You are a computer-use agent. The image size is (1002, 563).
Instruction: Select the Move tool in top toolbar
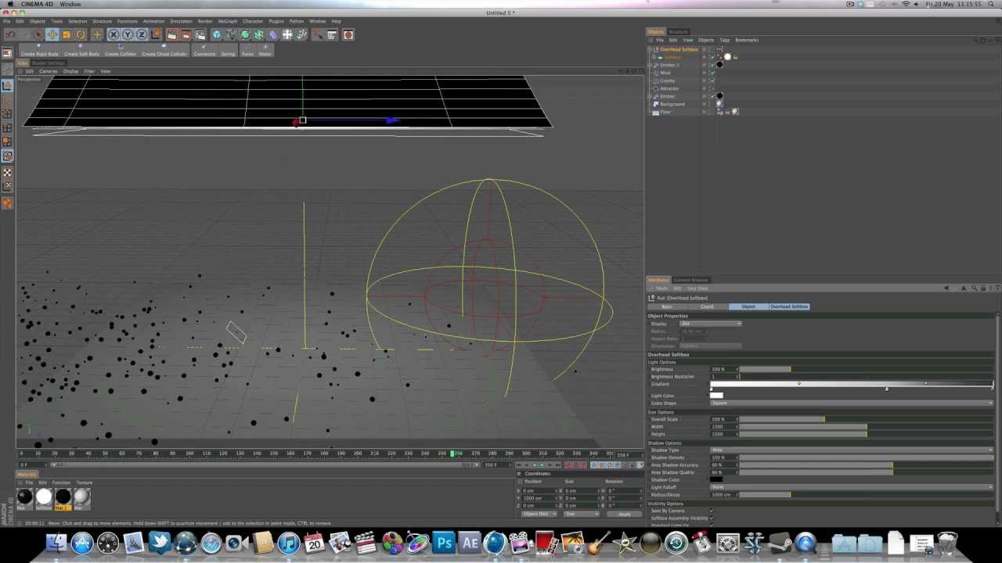click(52, 34)
